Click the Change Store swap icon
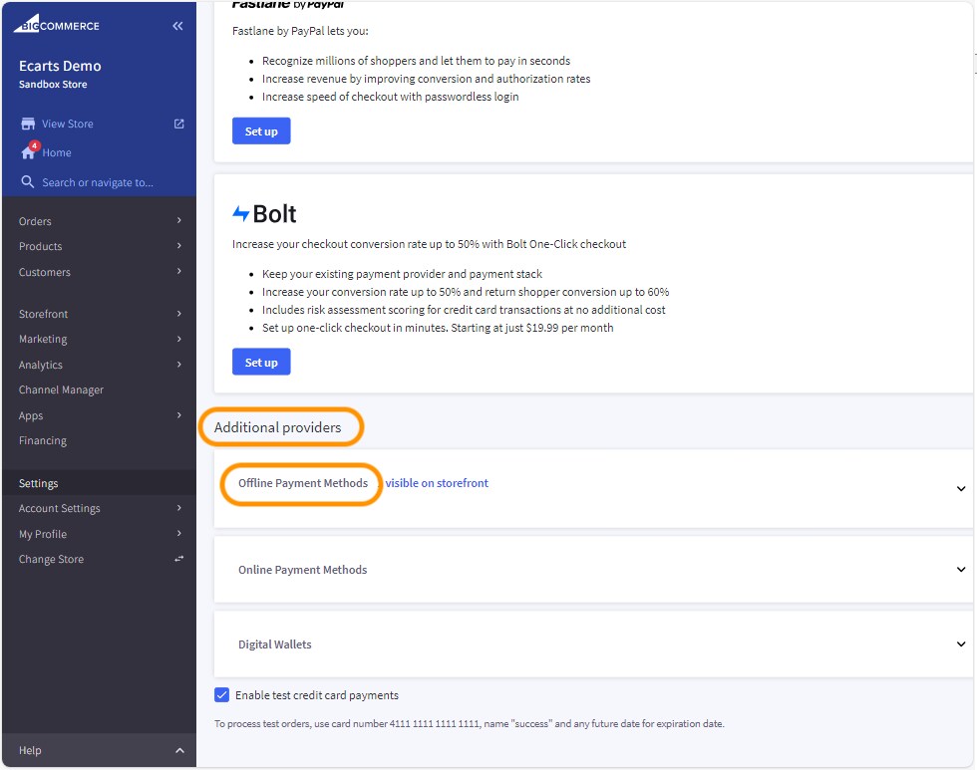 point(179,559)
